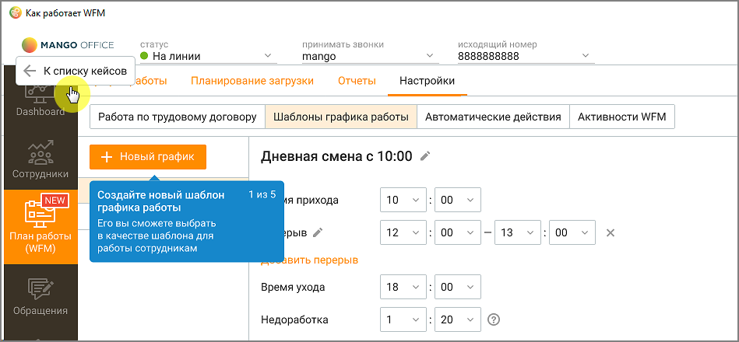Open Время ухода minutes dropdown
This screenshot has height=342, width=739.
(458, 287)
